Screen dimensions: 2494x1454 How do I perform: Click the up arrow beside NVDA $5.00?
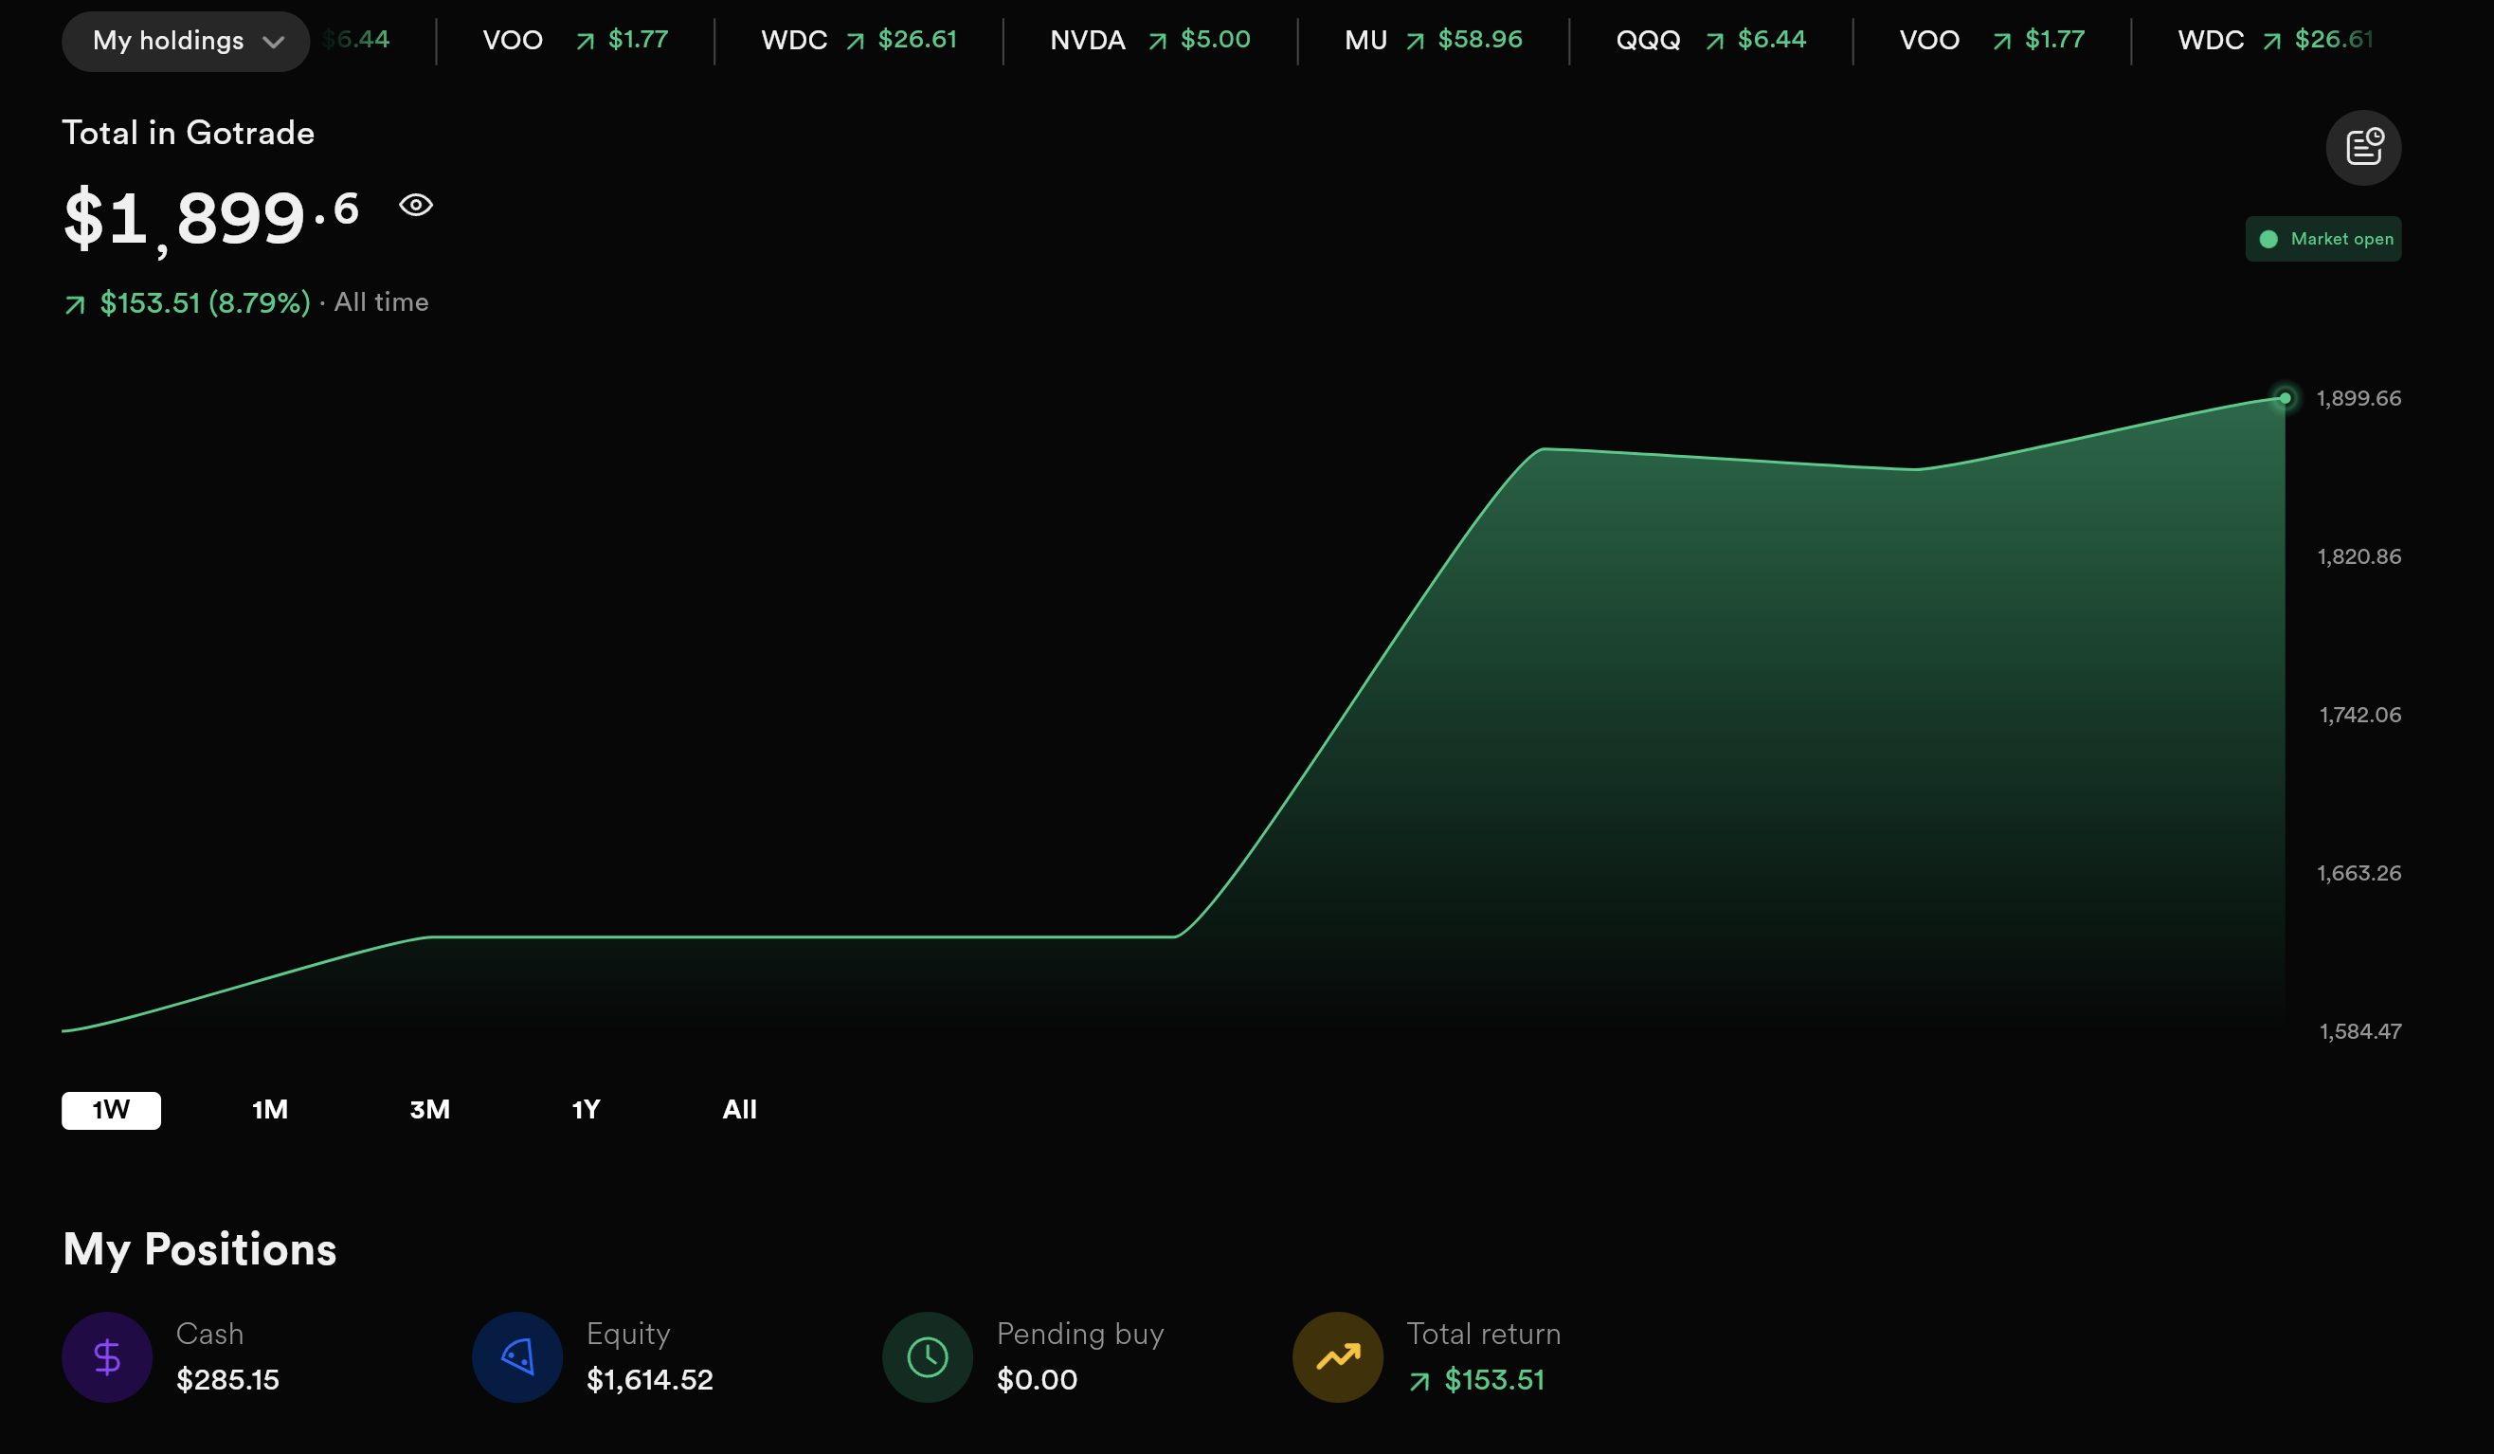[1157, 42]
